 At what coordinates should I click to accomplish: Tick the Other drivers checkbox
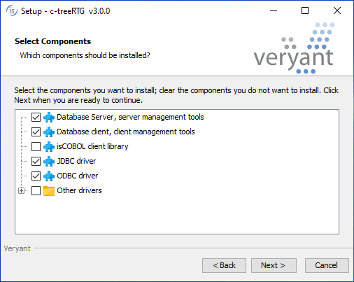coord(36,190)
